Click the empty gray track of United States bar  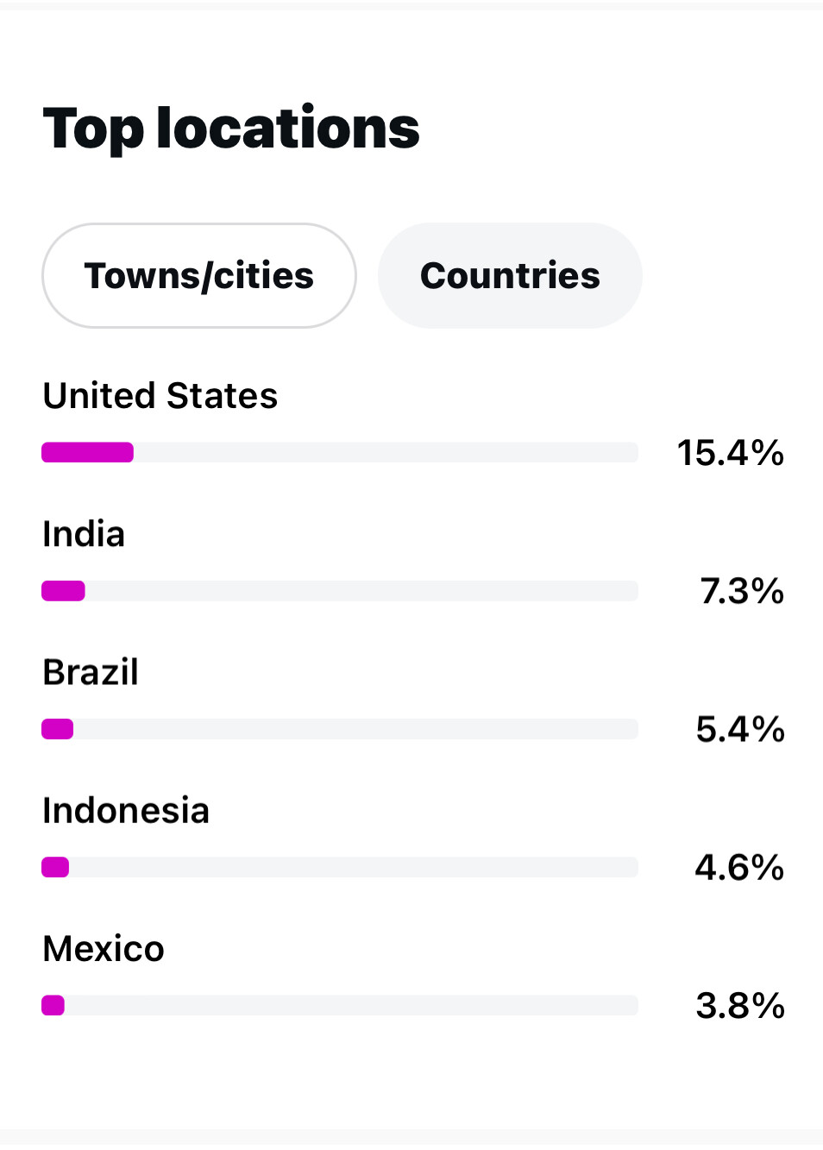coord(386,453)
